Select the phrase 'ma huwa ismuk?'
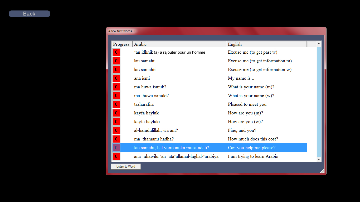Image resolution: width=360 pixels, height=202 pixels. click(x=150, y=87)
